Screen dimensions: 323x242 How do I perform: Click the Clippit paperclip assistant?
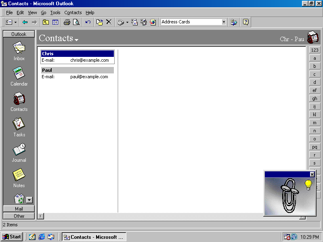[289, 196]
